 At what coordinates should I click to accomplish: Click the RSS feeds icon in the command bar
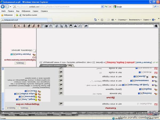[x=102, y=20]
